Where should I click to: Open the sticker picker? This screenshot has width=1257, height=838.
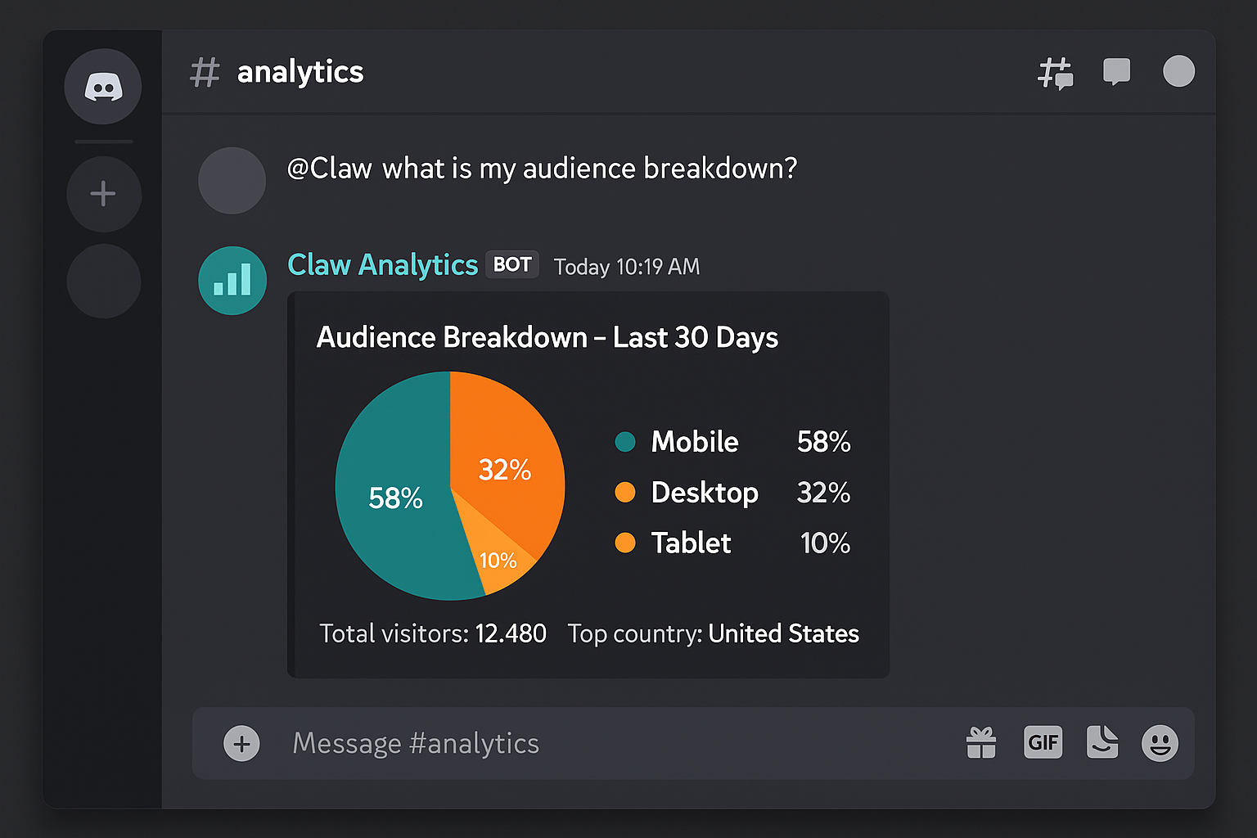point(1102,742)
